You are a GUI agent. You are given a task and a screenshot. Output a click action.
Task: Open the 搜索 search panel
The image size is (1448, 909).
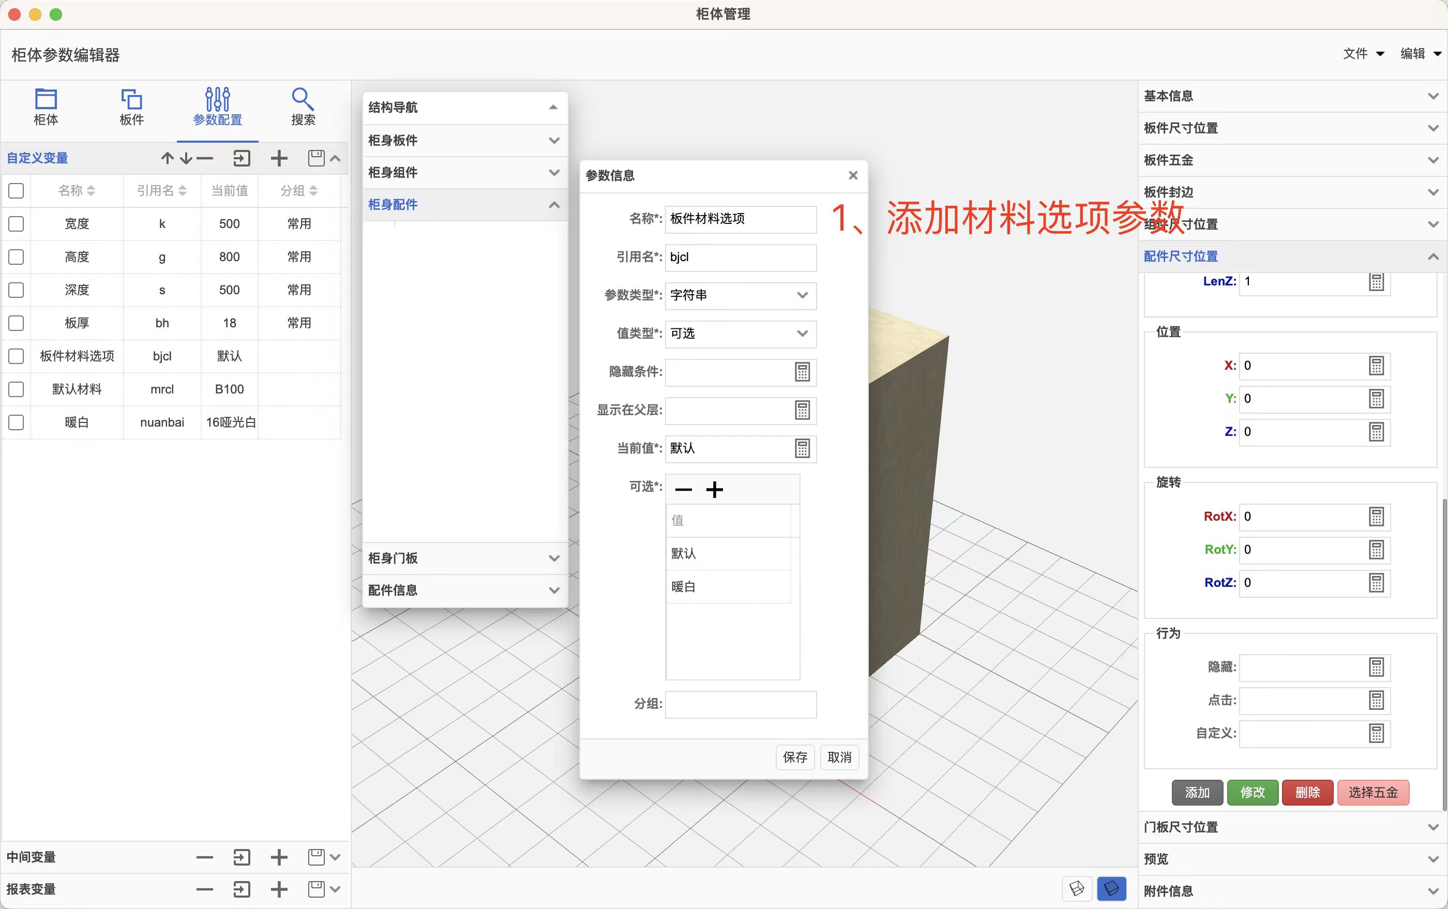(x=303, y=107)
